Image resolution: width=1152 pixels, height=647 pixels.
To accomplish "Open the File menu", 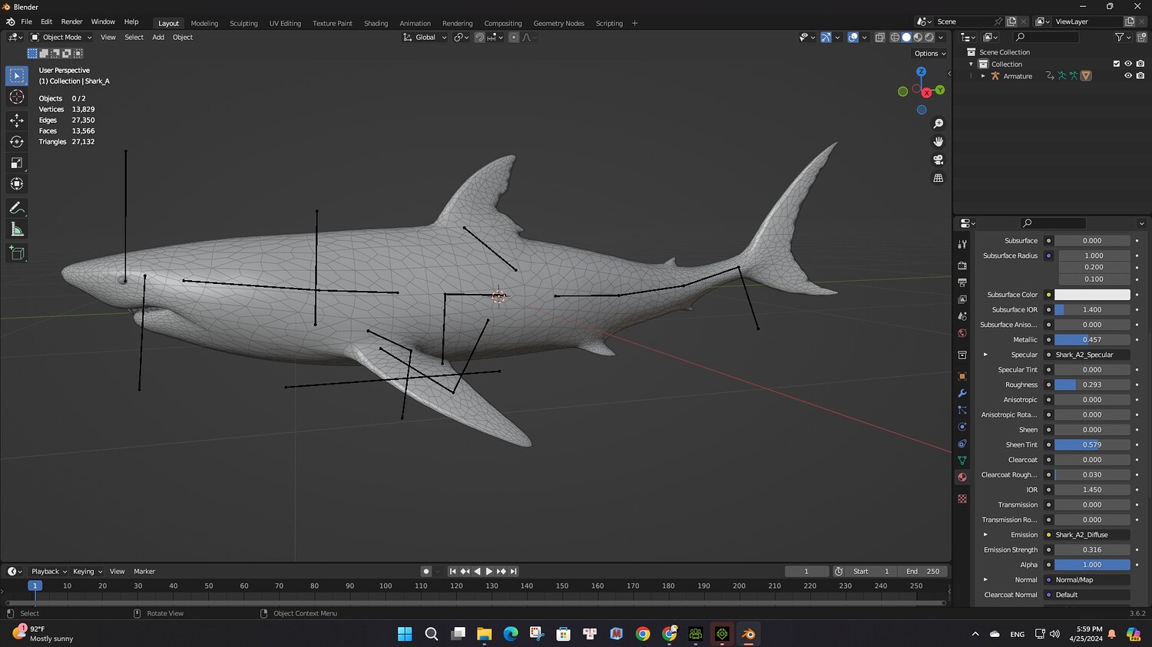I will [26, 21].
